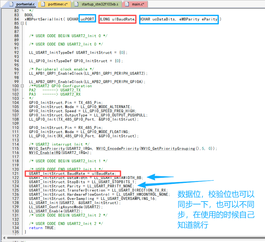The width and height of the screenshot is (265, 242).
Task: Click NVIC_SetPriority on line 115
Action: (x=47, y=148)
